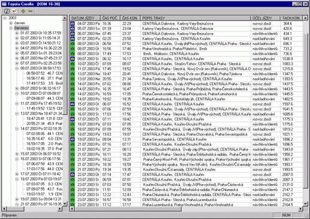Sort by ČAS POČ column header
Viewport: 310px width, 219px height.
110,18
